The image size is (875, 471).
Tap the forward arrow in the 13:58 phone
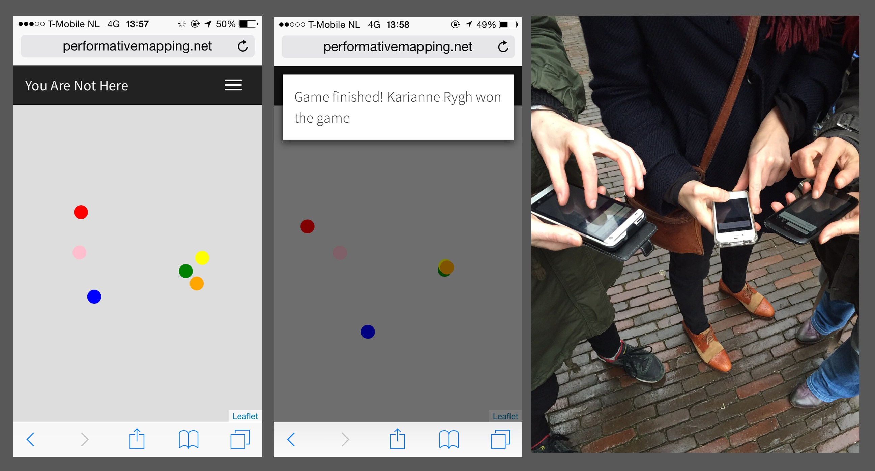click(x=345, y=439)
